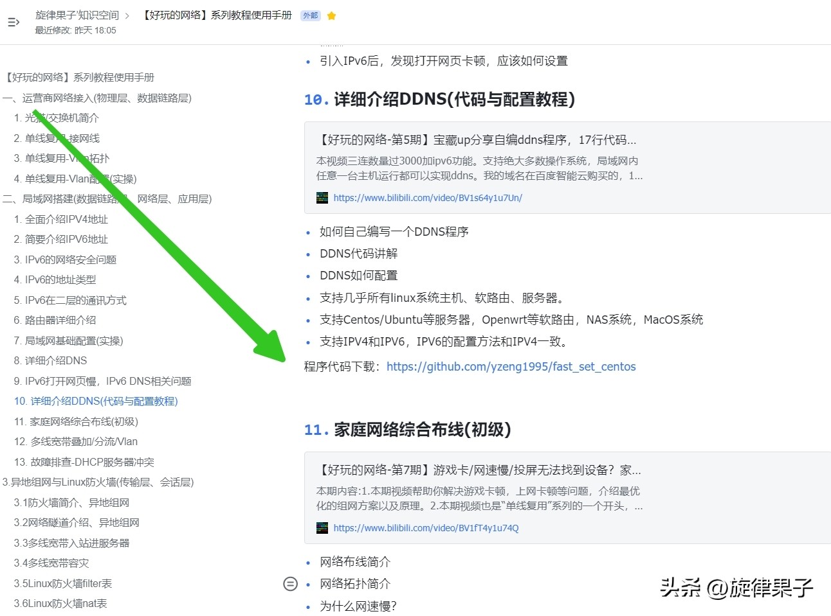This screenshot has height=616, width=831.
Task: Open the GitHub fast_set_centos link
Action: (x=511, y=366)
